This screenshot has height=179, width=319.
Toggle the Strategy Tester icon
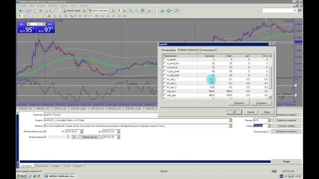pyautogui.click(x=58, y=10)
